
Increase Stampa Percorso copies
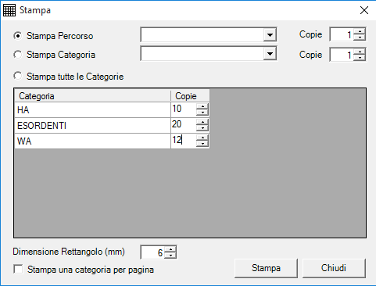pyautogui.click(x=360, y=31)
